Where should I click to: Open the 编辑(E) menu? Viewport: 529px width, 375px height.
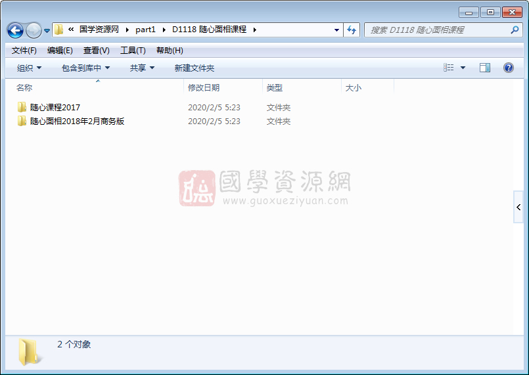(60, 51)
